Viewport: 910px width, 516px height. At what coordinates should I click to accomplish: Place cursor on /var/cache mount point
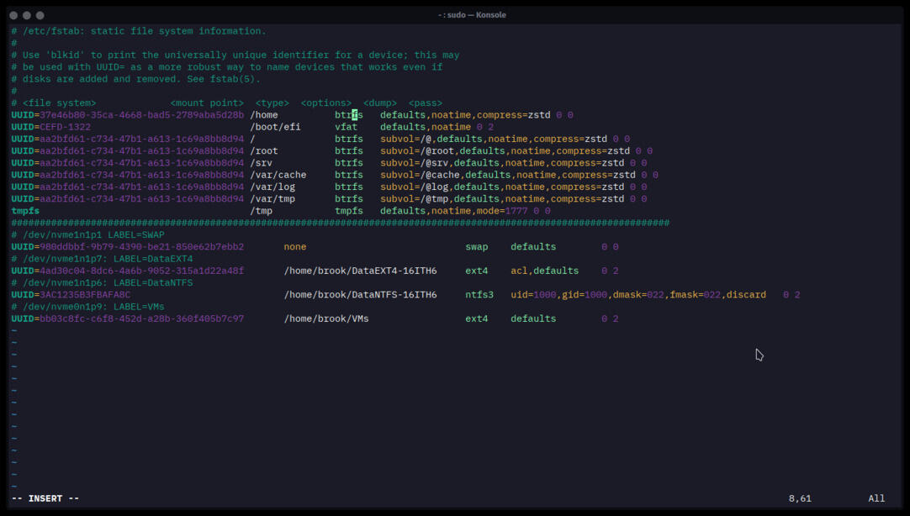click(278, 175)
